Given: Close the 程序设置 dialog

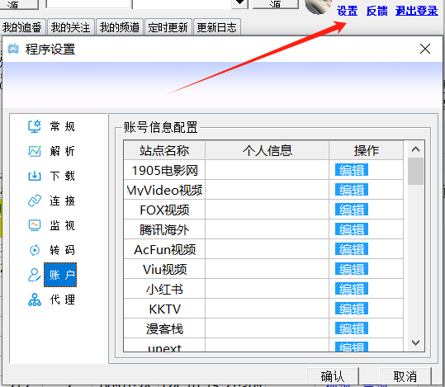Looking at the screenshot, I should (x=425, y=49).
